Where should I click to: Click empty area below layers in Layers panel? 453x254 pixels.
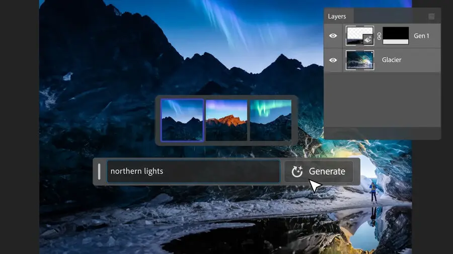[x=383, y=100]
